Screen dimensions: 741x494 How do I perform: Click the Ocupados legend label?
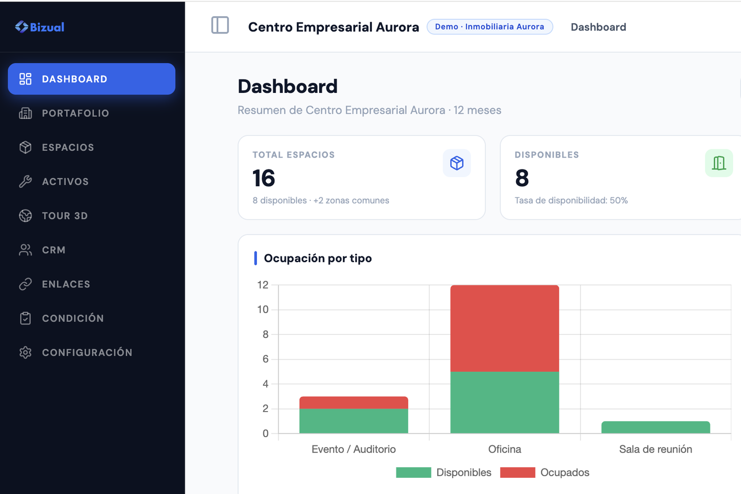(x=565, y=472)
